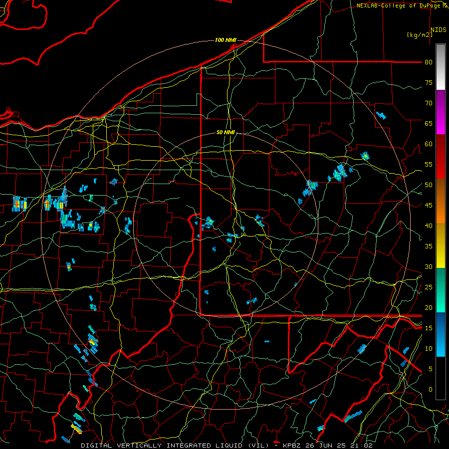Click the NIDS label

[x=439, y=30]
